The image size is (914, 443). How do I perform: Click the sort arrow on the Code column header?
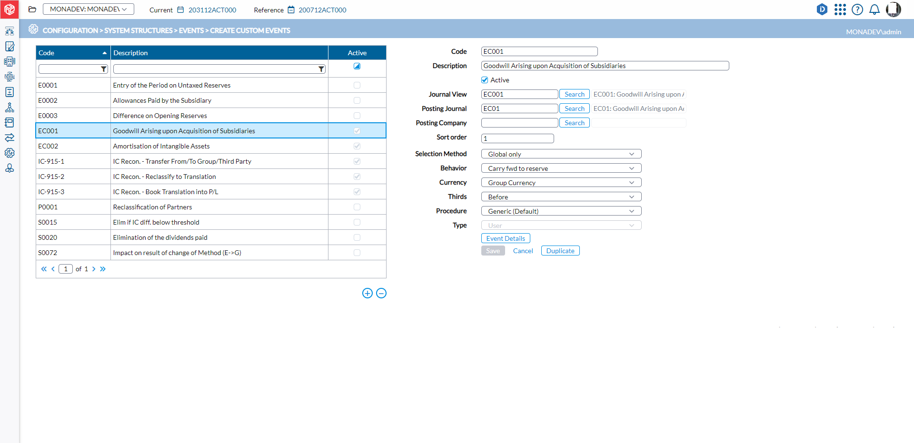pyautogui.click(x=104, y=52)
